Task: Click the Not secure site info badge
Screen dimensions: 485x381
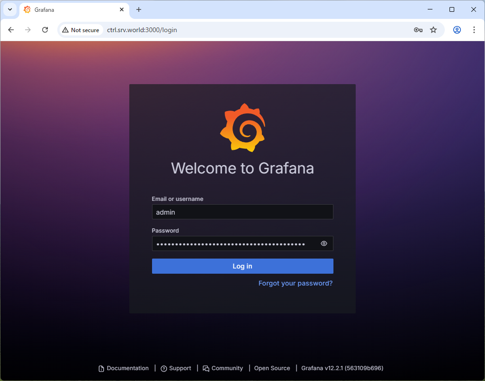Action: (x=81, y=30)
